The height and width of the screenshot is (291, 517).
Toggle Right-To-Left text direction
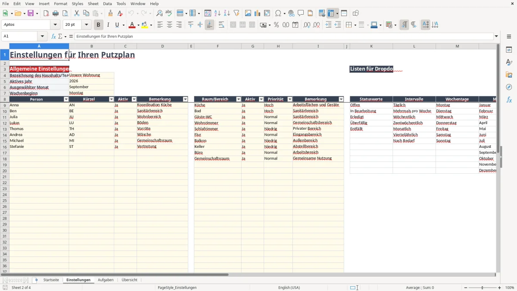coord(414,25)
